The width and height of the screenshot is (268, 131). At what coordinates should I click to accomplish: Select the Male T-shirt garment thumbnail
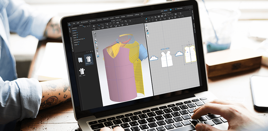click(x=82, y=71)
